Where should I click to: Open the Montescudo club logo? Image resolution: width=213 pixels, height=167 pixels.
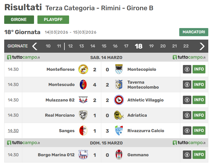coord(83,84)
